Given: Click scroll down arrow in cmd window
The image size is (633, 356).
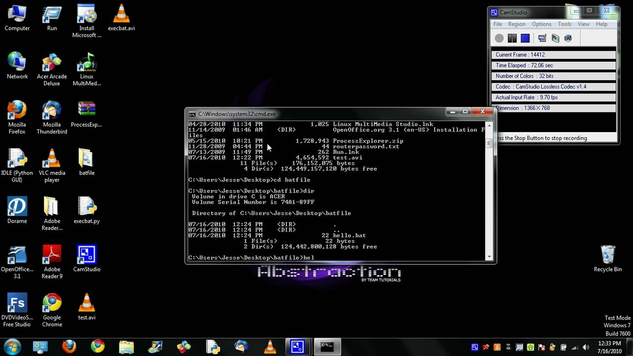Looking at the screenshot, I should [x=489, y=256].
